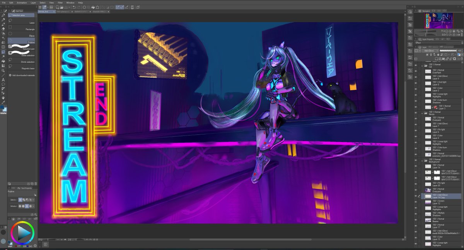Image resolution: width=464 pixels, height=250 pixels.
Task: Collapse the Cat layer folder
Action: pos(422,66)
